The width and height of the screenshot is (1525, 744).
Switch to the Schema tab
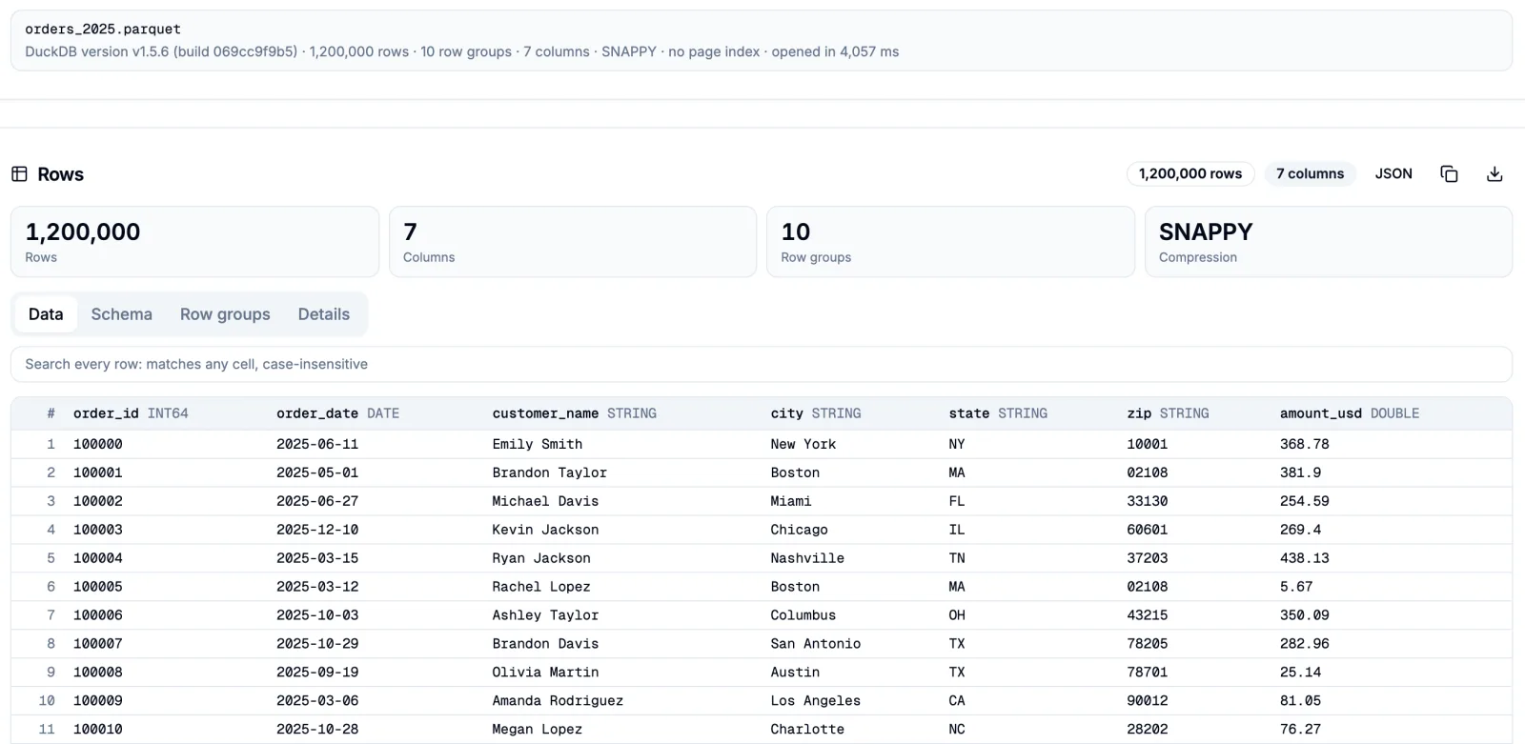coord(122,314)
